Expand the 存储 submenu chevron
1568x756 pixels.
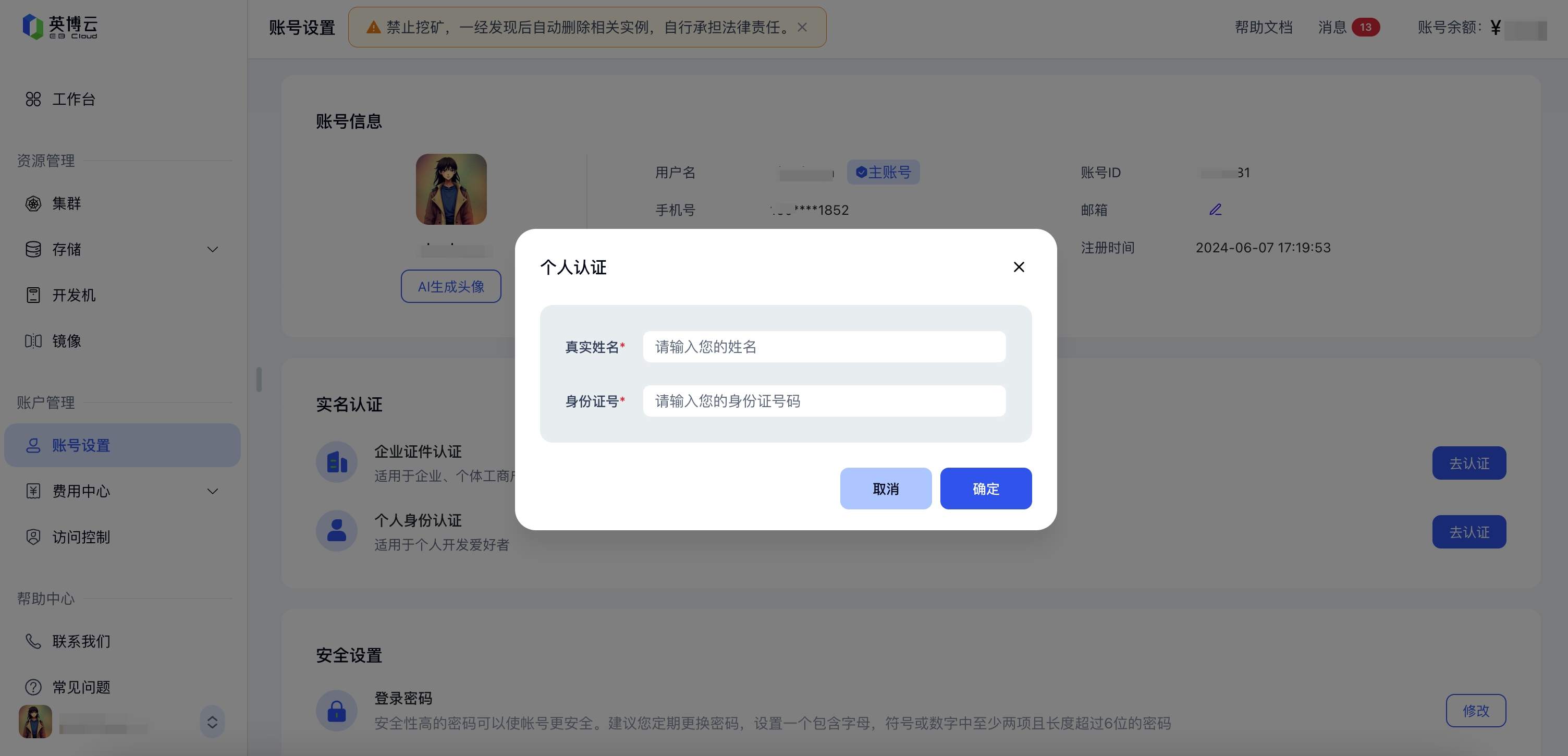(212, 249)
